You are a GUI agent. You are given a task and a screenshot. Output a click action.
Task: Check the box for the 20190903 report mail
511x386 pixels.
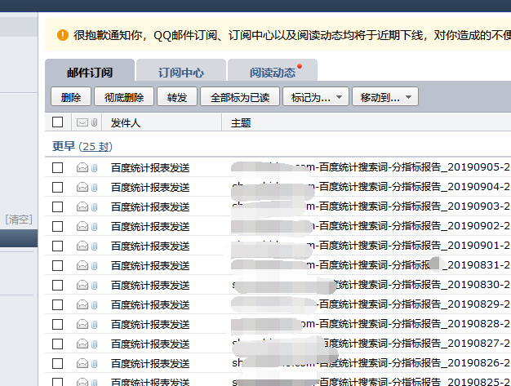pyautogui.click(x=58, y=206)
